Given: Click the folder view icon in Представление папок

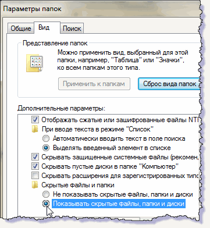Looking at the screenshot, I should tap(35, 63).
